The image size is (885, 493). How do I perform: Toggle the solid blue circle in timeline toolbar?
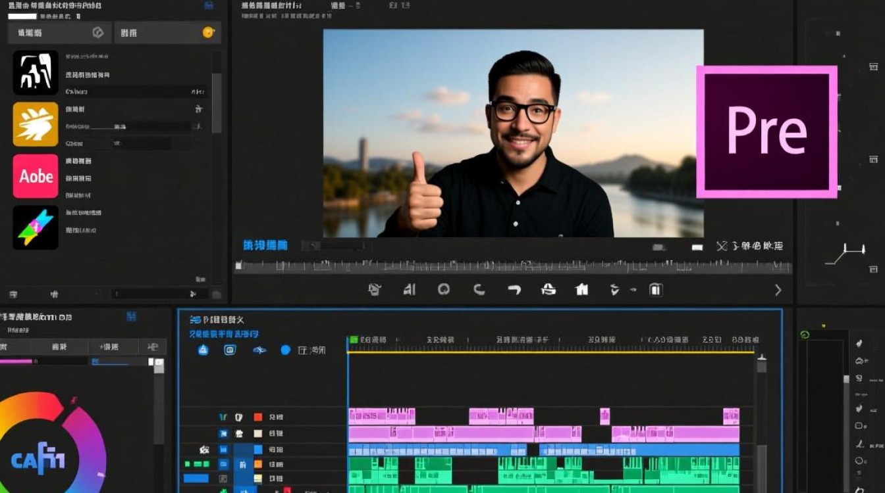(286, 350)
